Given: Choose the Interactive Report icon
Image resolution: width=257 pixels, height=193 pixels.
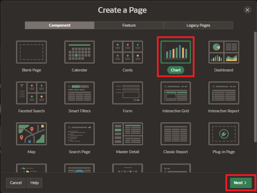Looking at the screenshot, I should [224, 93].
